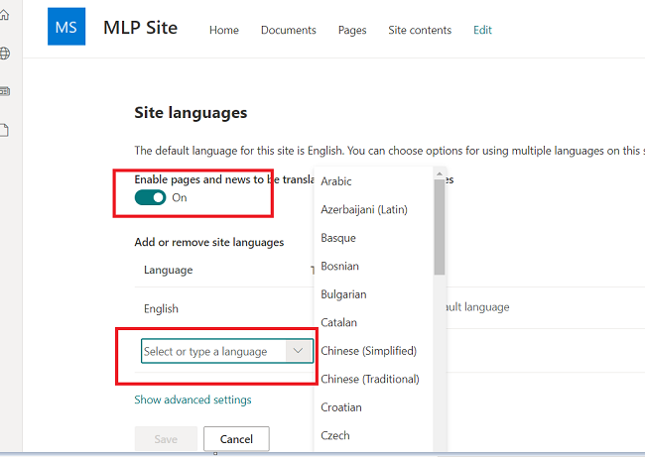The width and height of the screenshot is (645, 457).
Task: Choose Arabic from the language list
Action: point(336,181)
